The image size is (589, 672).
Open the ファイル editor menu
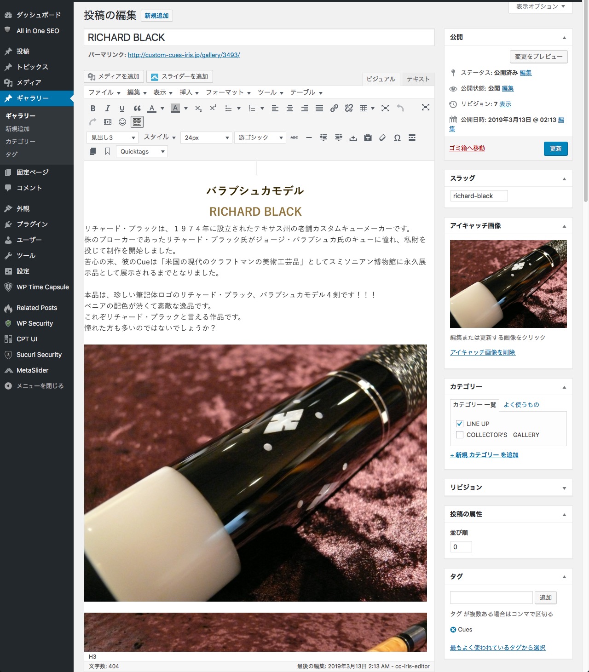tap(104, 92)
